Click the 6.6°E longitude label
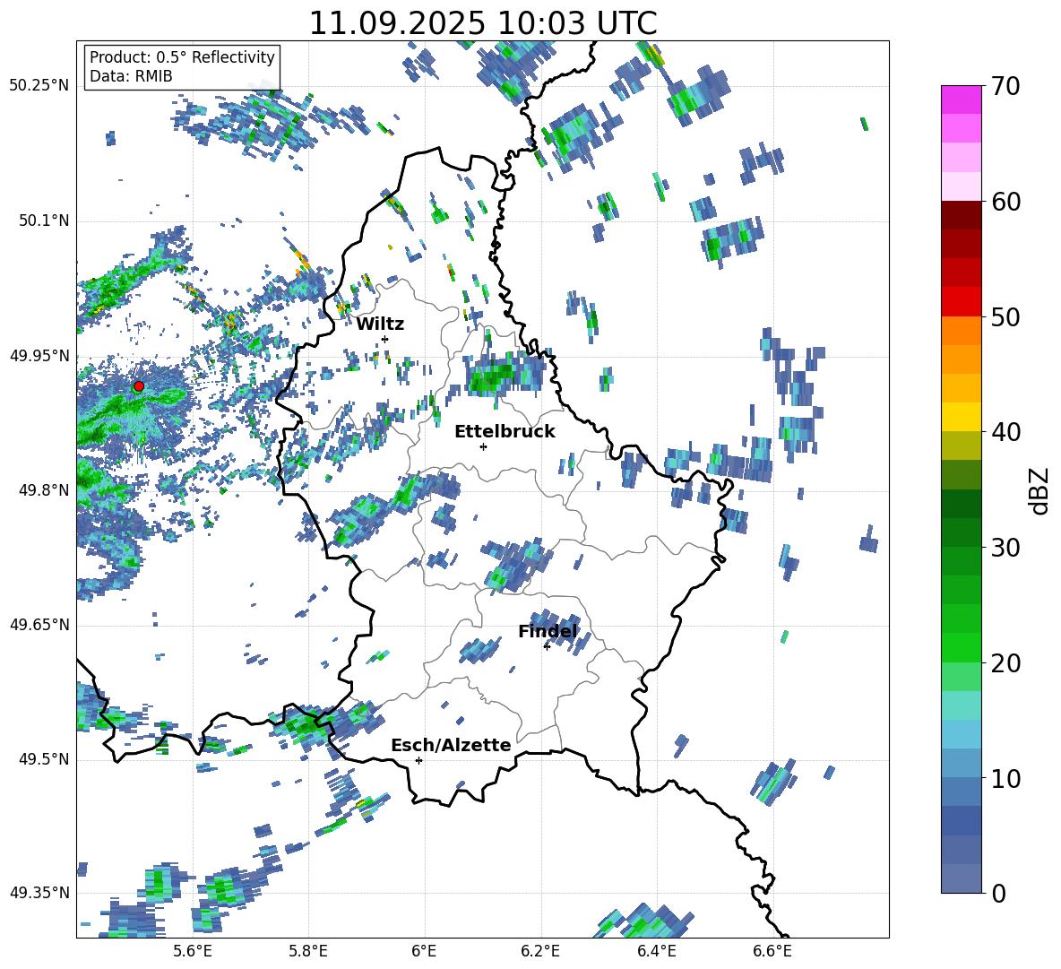Screen dimensions: 1061x969 click(772, 951)
